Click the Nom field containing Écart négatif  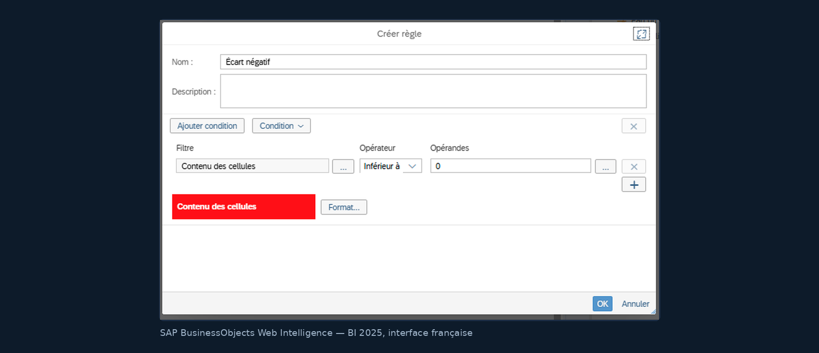point(433,62)
